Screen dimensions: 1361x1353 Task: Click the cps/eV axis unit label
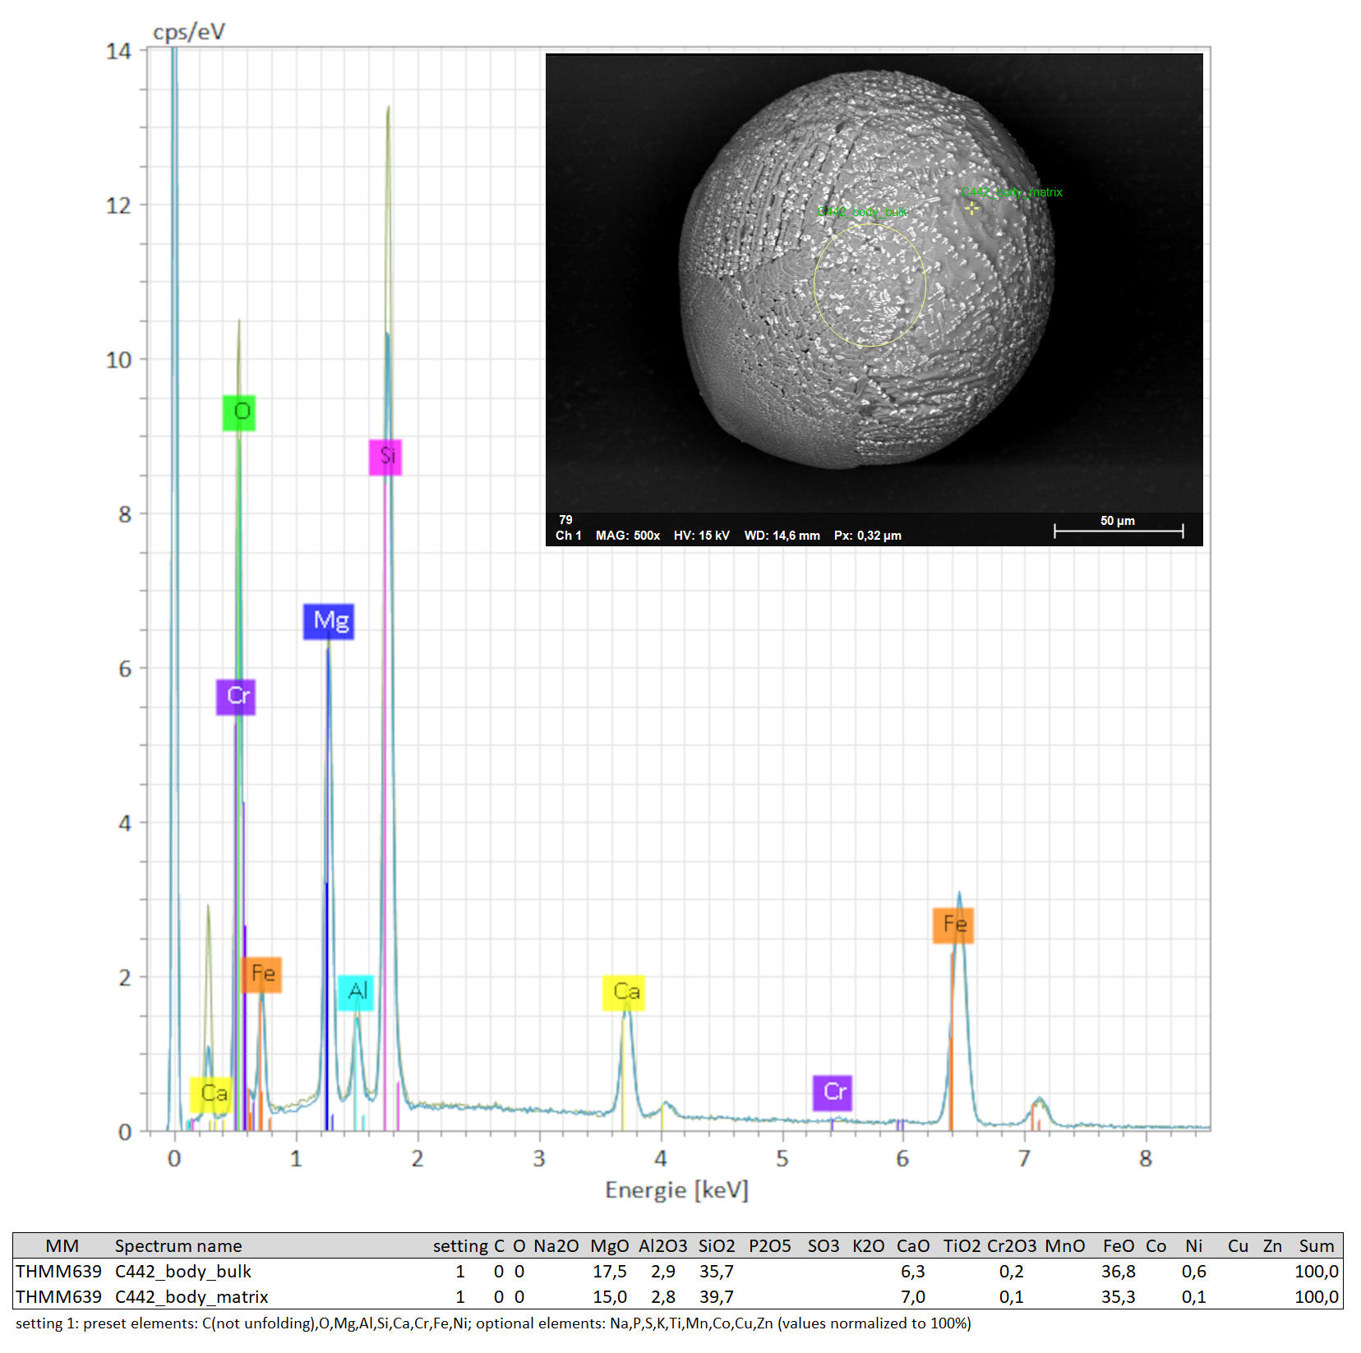pos(189,32)
